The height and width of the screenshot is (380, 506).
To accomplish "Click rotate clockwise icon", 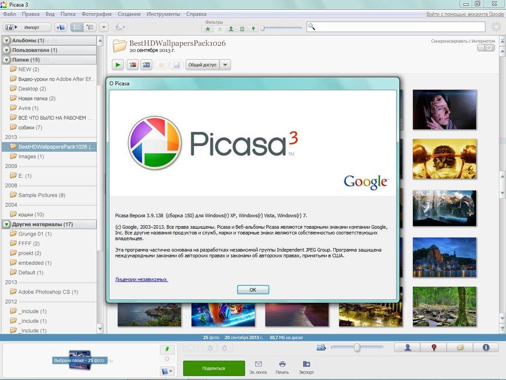I will [x=224, y=348].
